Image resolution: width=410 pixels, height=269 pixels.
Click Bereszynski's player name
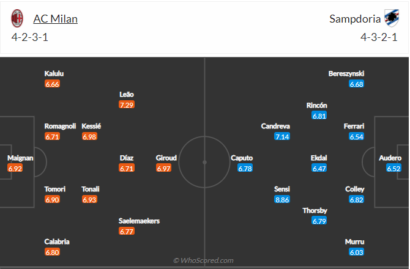pos(346,73)
